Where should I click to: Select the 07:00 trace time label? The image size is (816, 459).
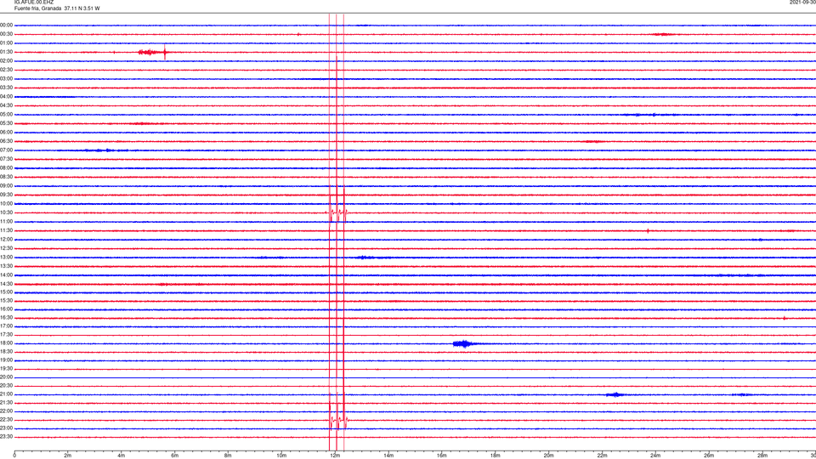(6, 150)
